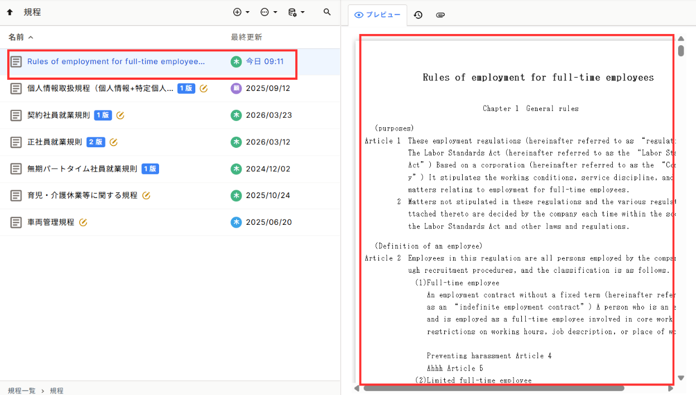
Task: Click the purple user avatar on 個人情報取扱規程 row
Action: tap(236, 89)
